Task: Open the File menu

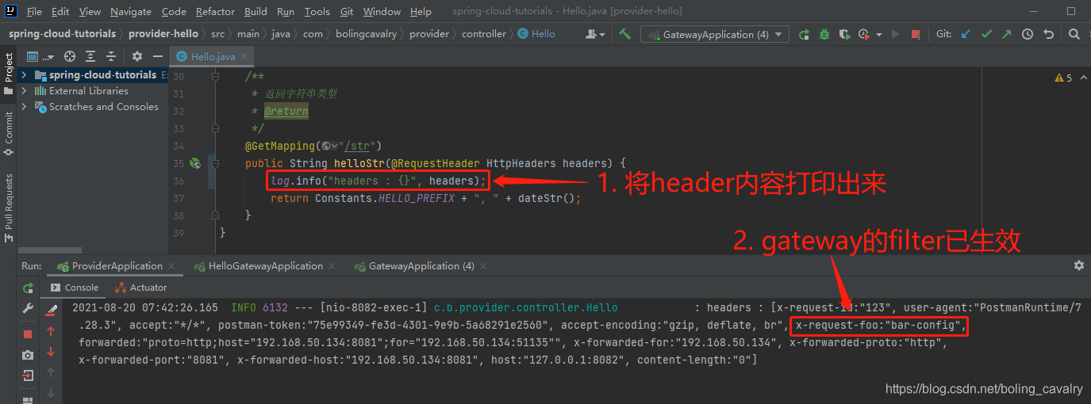Action: pyautogui.click(x=34, y=11)
